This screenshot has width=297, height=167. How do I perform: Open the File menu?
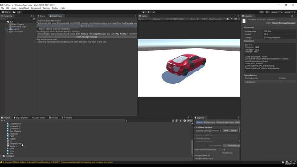point(2,8)
